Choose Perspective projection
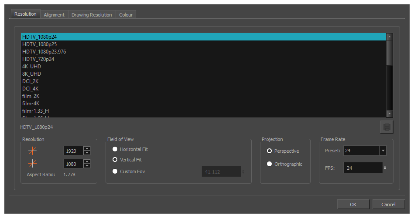This screenshot has height=218, width=414. pyautogui.click(x=269, y=151)
